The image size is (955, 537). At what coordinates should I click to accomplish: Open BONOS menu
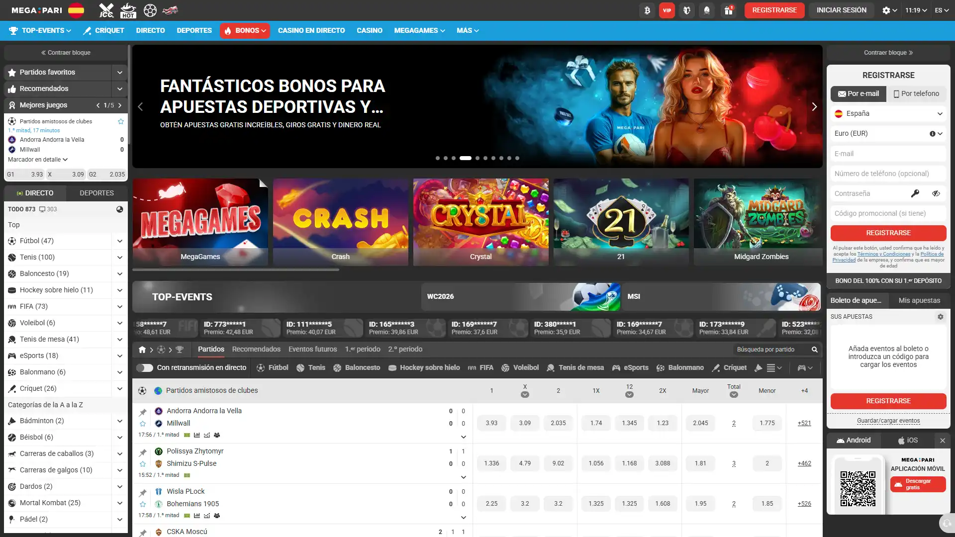(245, 31)
